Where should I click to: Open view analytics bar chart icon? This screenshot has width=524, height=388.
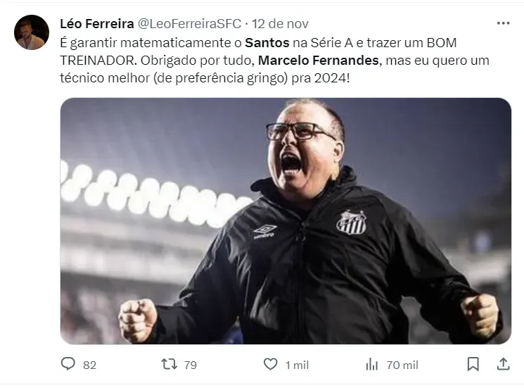click(x=372, y=364)
